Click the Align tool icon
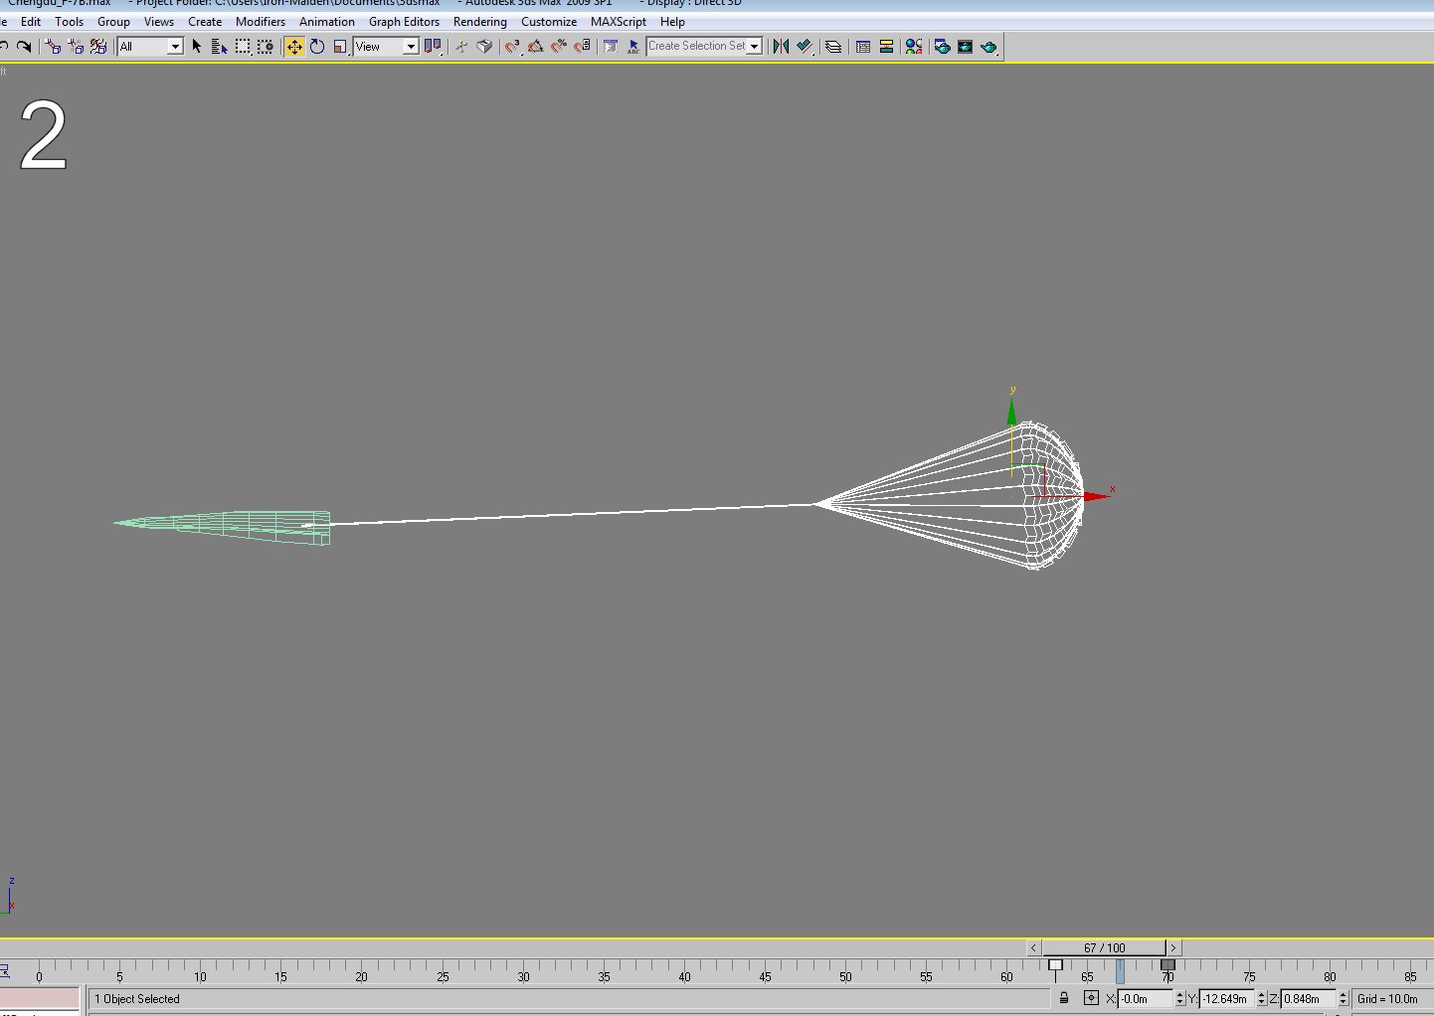This screenshot has width=1434, height=1016. 805,47
